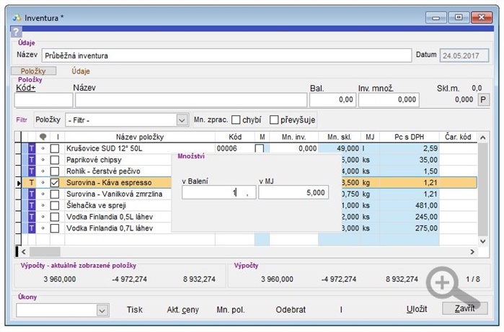The width and height of the screenshot is (504, 332).
Task: Click the I button in Úkony row
Action: 341,310
